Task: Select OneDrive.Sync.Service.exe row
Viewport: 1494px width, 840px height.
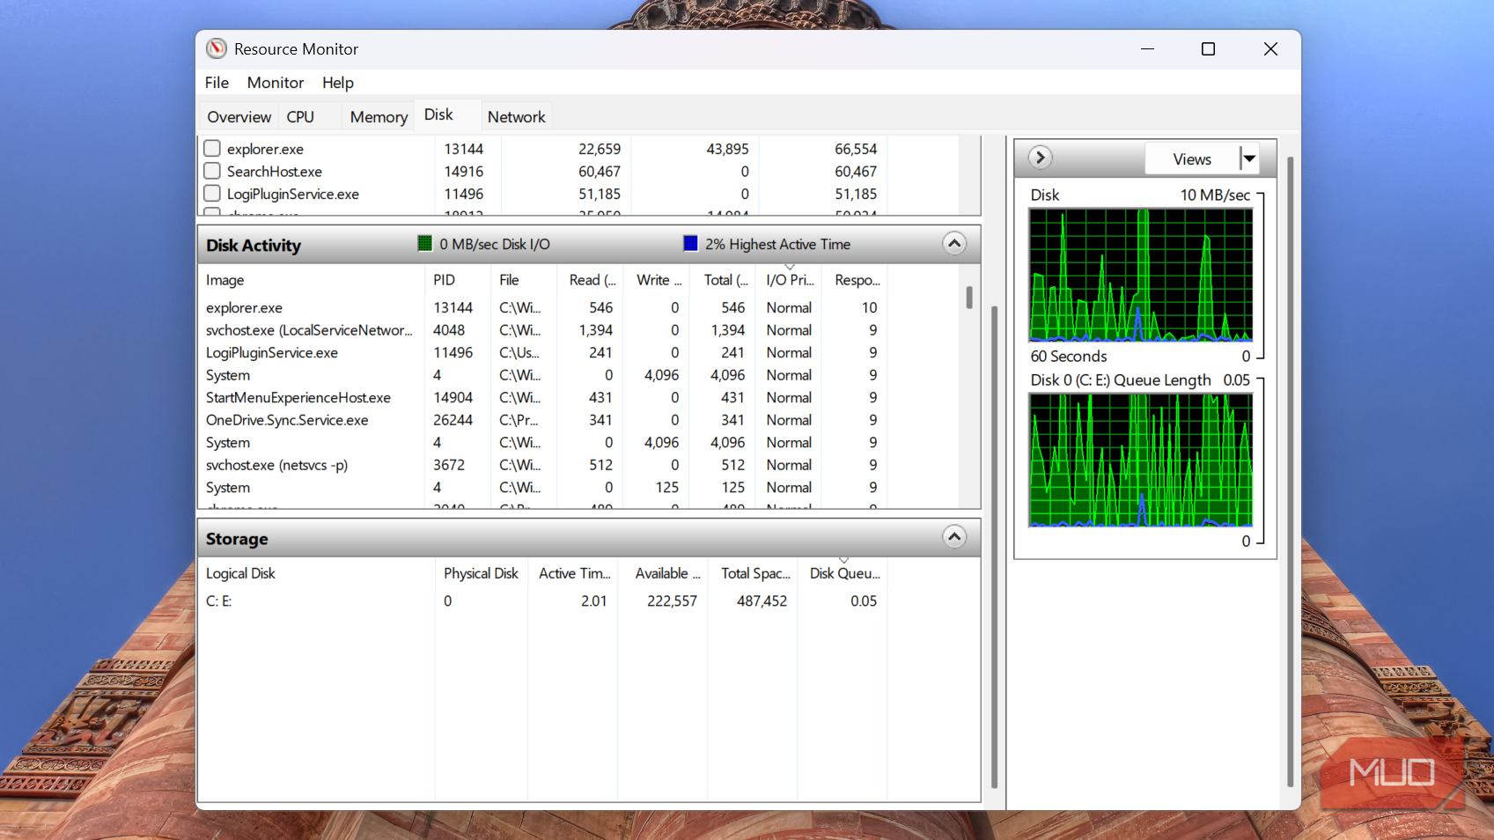Action: click(x=543, y=420)
